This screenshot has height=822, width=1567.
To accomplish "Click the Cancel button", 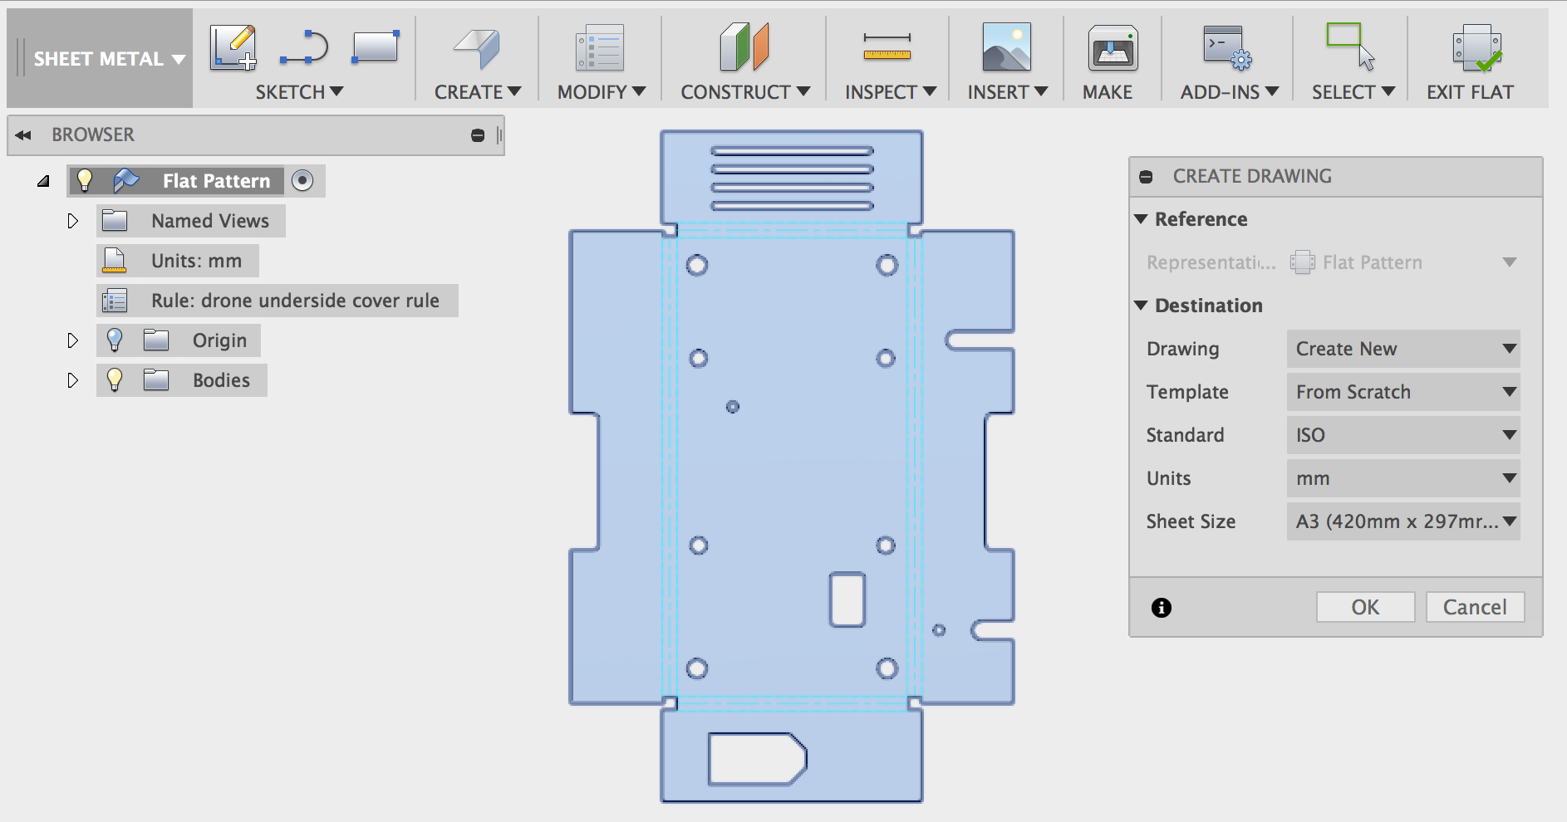I will tap(1475, 607).
